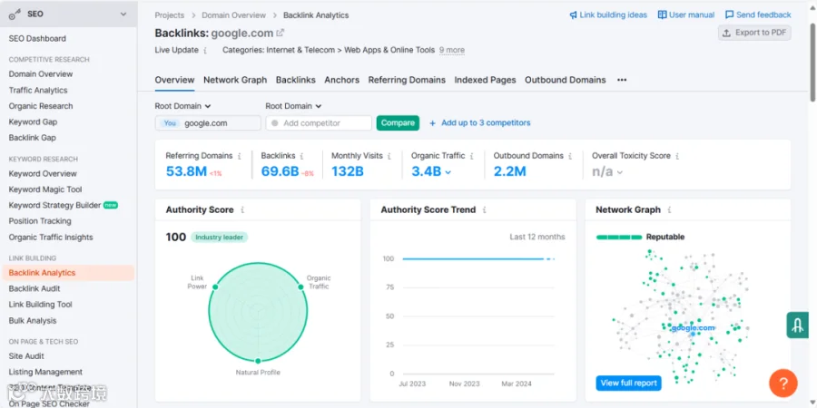
Task: Click info icon beside Overall Toxicity Score
Action: tap(677, 156)
